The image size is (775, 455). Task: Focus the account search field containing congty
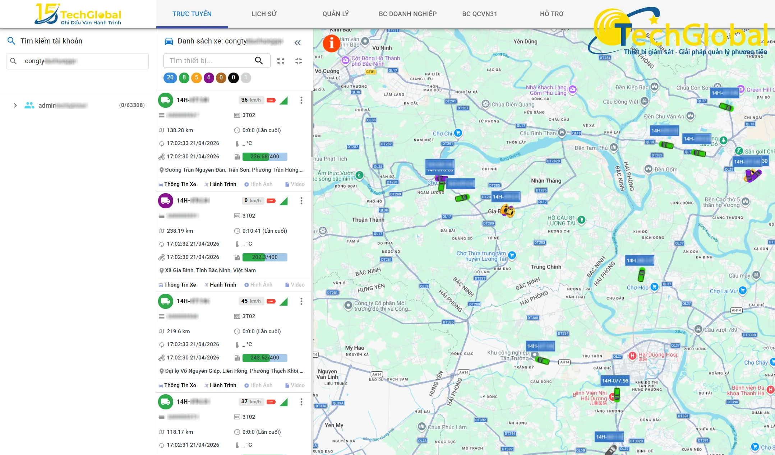pyautogui.click(x=77, y=61)
